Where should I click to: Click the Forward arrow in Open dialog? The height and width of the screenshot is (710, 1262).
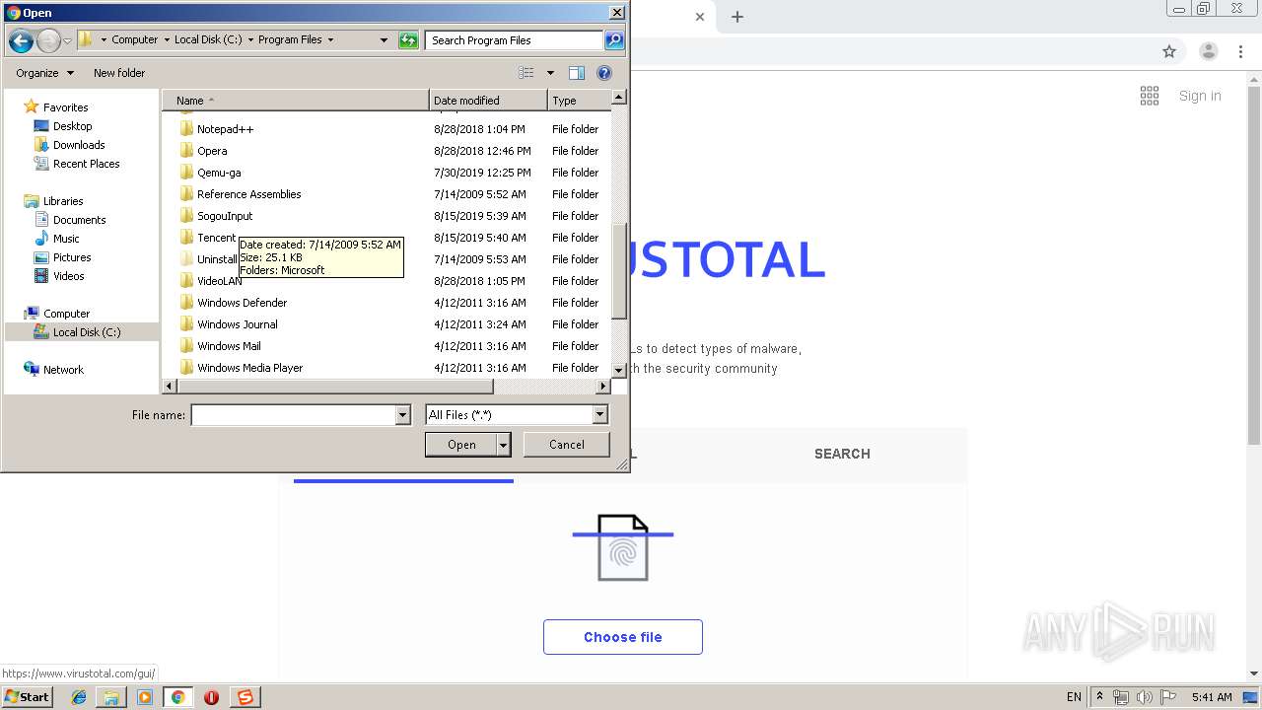(x=48, y=40)
